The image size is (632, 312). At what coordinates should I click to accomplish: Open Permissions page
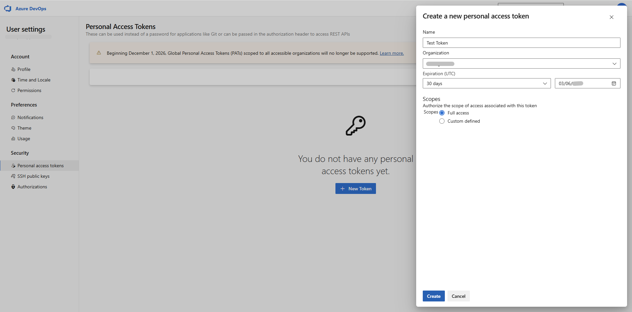click(29, 90)
